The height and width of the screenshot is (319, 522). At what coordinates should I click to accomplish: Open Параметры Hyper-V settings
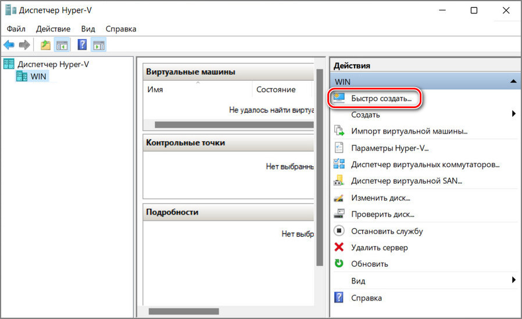pyautogui.click(x=389, y=148)
